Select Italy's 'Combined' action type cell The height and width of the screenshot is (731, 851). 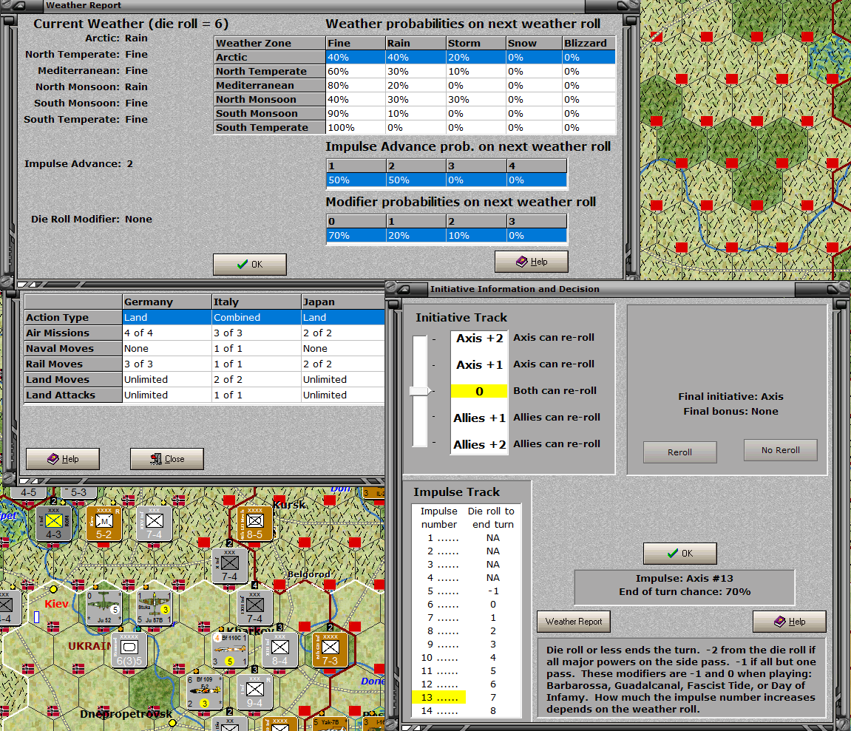coord(257,318)
